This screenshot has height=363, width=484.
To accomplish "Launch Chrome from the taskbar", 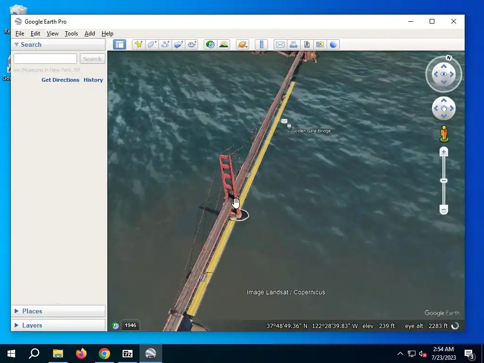I will click(104, 354).
